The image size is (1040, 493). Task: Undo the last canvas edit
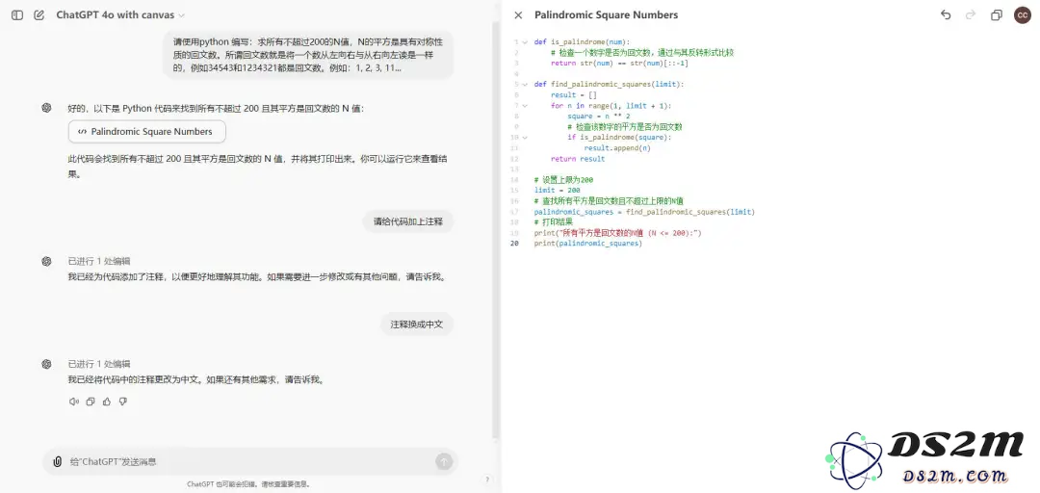click(946, 14)
